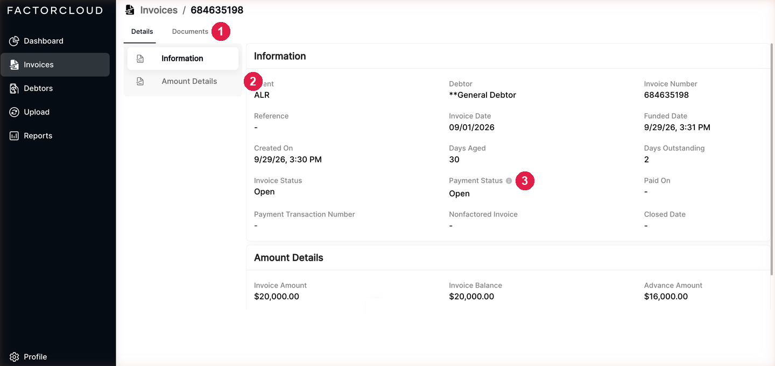Click the Invoices breadcrumb link
The width and height of the screenshot is (775, 366).
pos(159,10)
